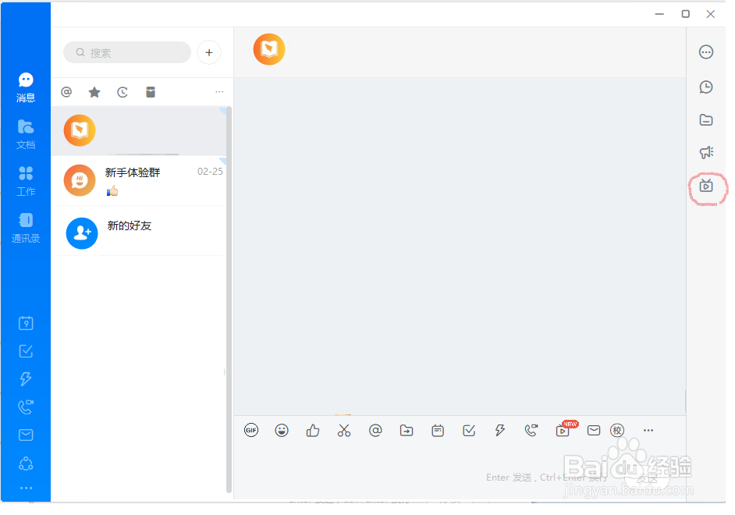
Task: Start a voice call from the chat toolbar
Action: pos(531,430)
